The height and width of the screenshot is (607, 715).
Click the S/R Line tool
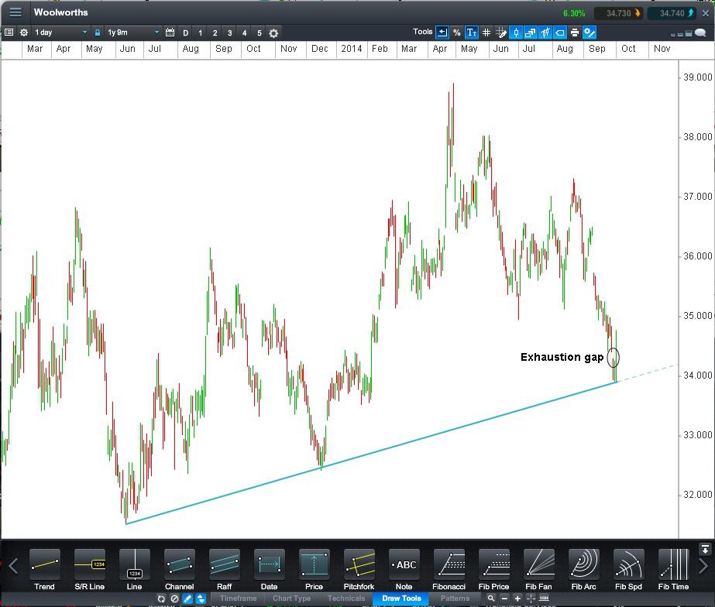click(x=89, y=569)
